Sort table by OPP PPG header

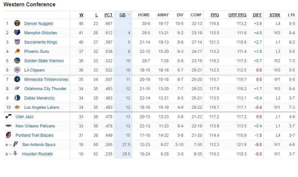point(237,15)
